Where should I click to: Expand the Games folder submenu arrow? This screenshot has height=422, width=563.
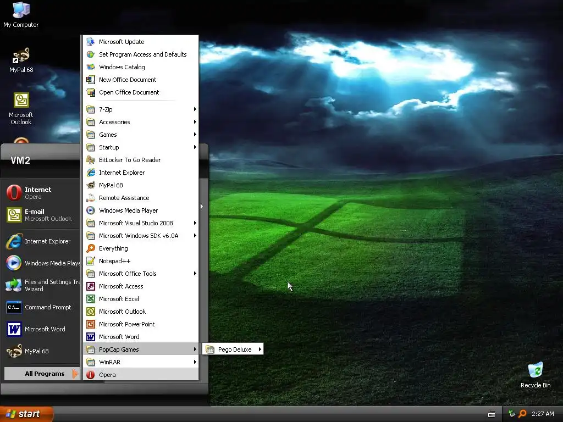point(195,135)
